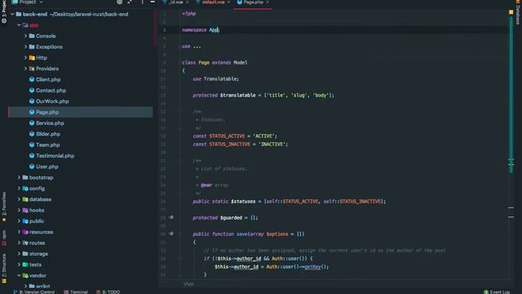Open Client.php in the project tree
This screenshot has width=522, height=294.
[x=48, y=80]
